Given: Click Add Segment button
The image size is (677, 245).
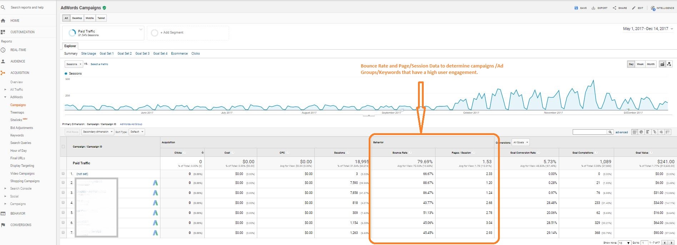Looking at the screenshot, I should (188, 33).
